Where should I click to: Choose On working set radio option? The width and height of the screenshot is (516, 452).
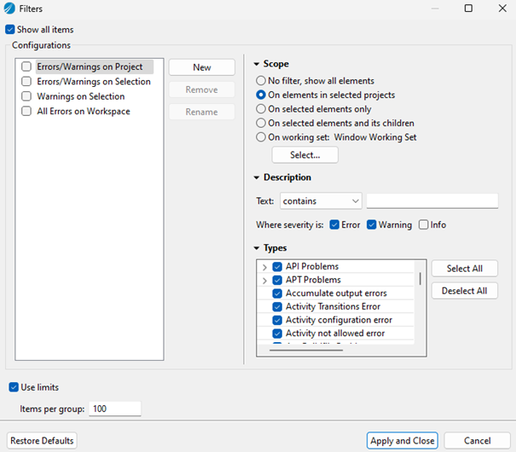(261, 137)
